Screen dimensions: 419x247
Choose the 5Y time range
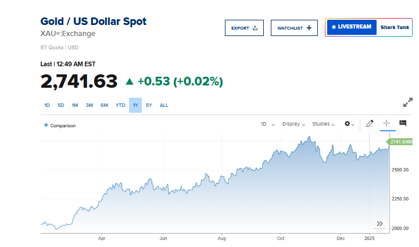coord(149,105)
